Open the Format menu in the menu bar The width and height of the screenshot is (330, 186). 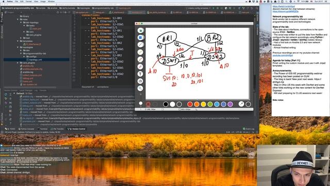click(29, 1)
